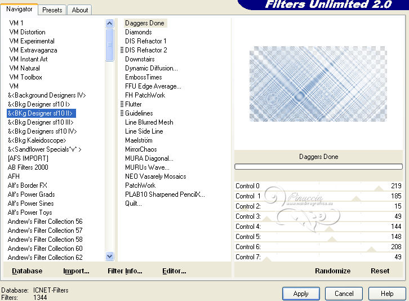Image resolution: width=409 pixels, height=301 pixels.
Task: Choose the Maelström filter
Action: pyautogui.click(x=139, y=140)
